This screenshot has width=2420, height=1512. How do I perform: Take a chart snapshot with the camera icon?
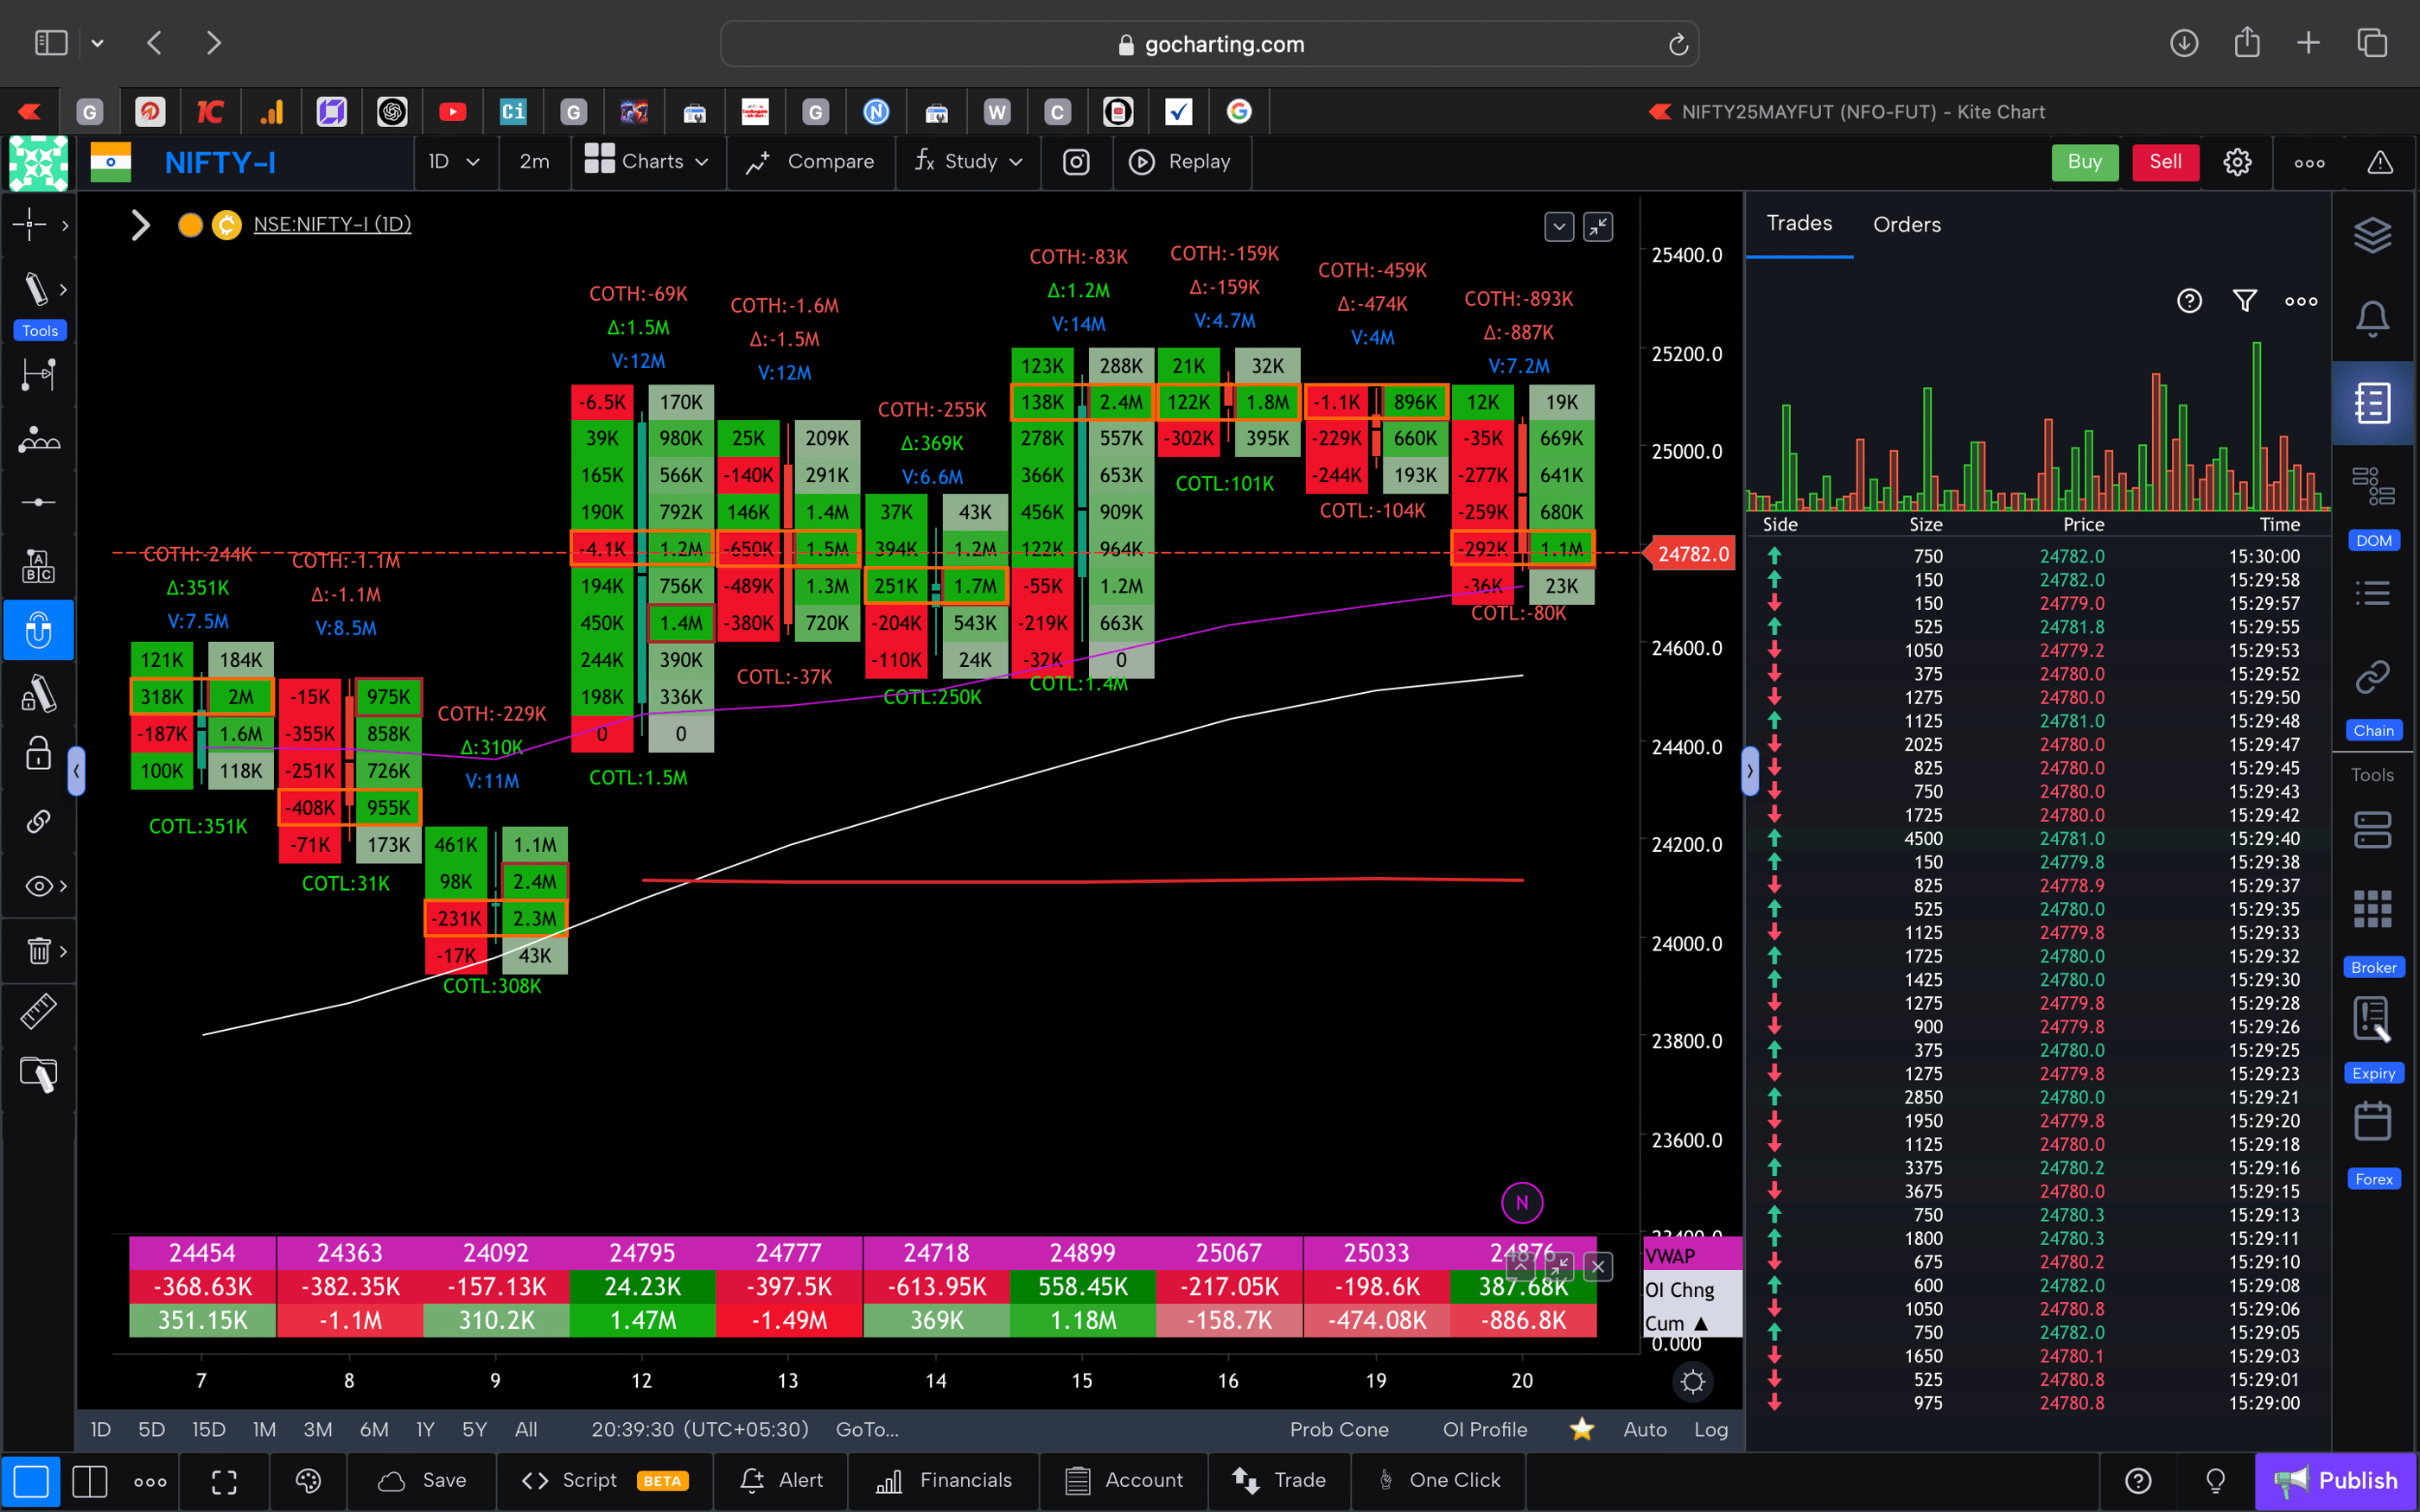1077,161
